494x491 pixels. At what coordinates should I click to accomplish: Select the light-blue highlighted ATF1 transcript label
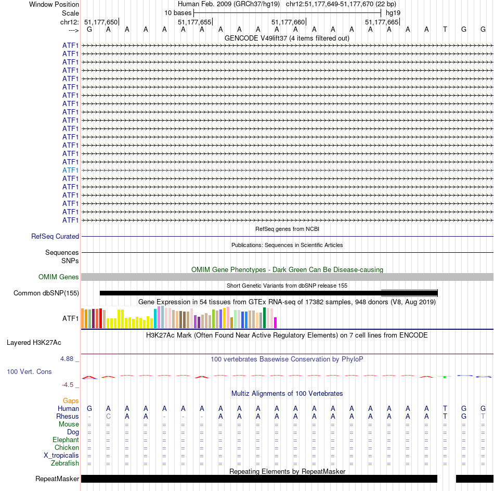[70, 170]
